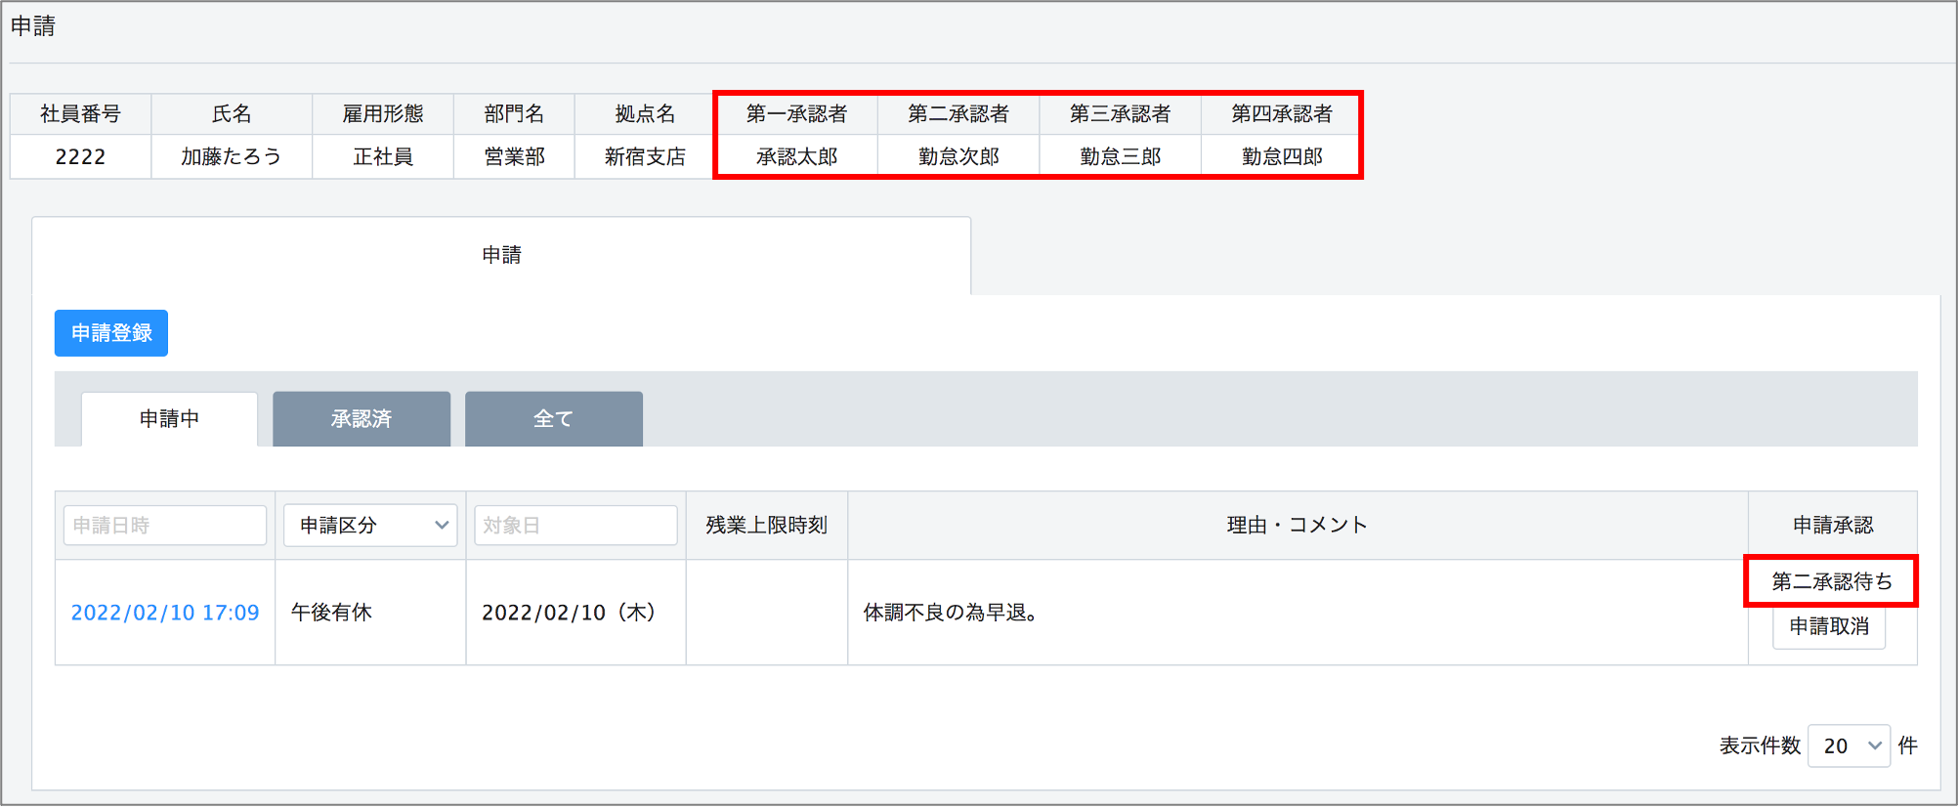1958x808 pixels.
Task: Click the 第二承認者 header
Action: 958,114
